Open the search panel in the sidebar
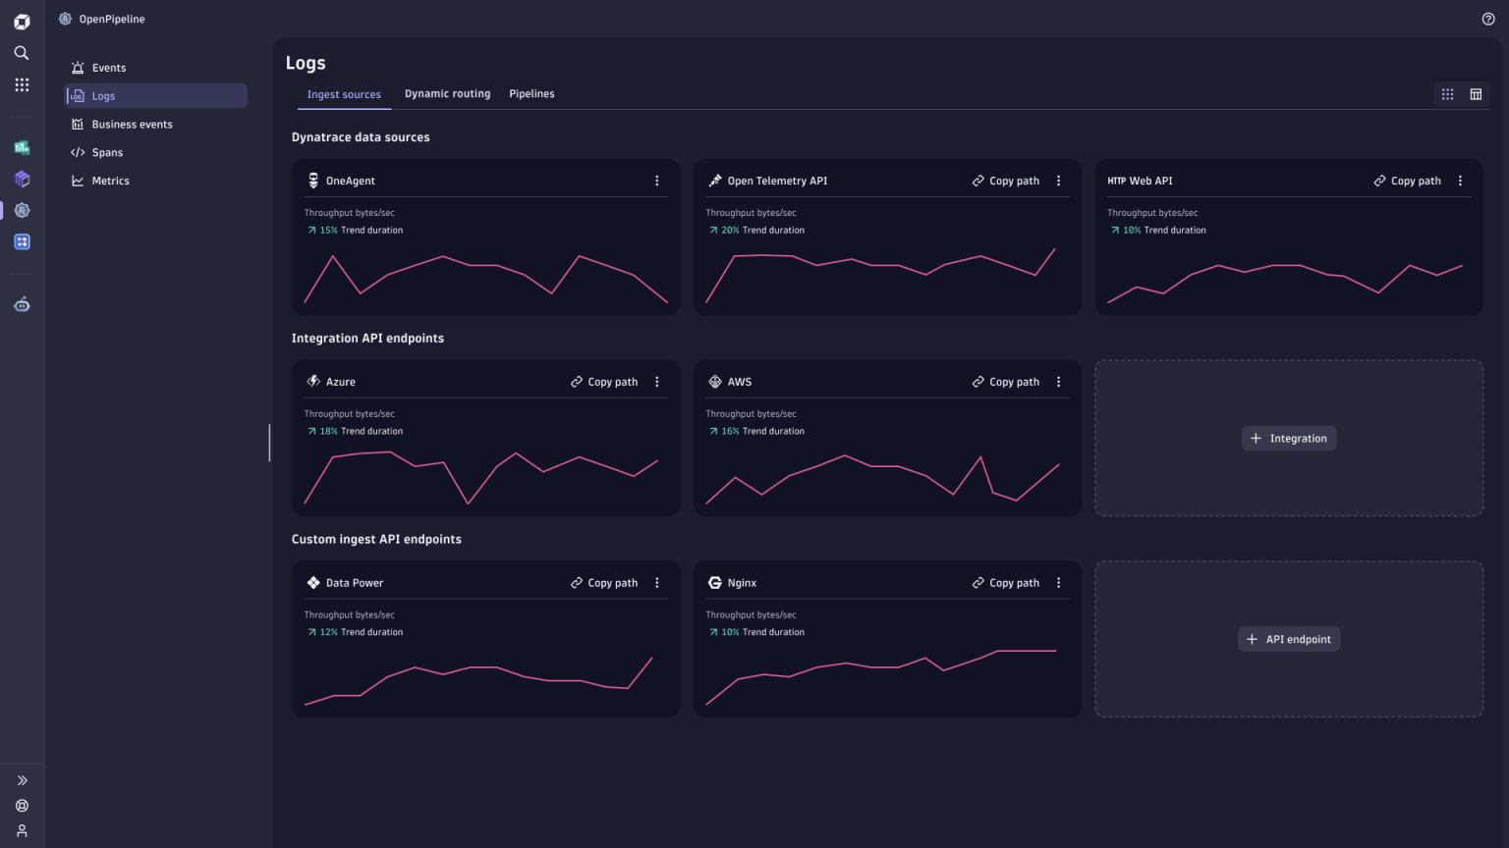This screenshot has height=848, width=1509. coord(22,53)
